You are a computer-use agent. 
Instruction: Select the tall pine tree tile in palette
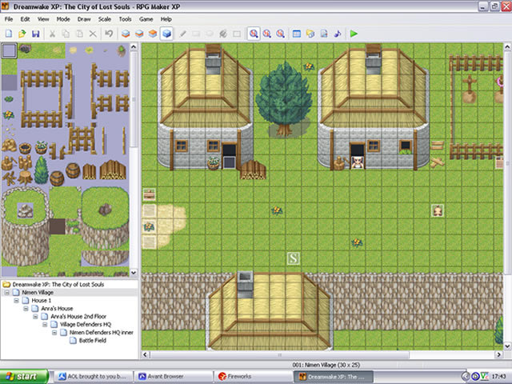41,170
